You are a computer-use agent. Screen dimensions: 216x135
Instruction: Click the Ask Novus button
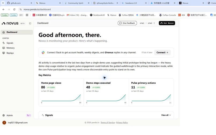(167, 23)
